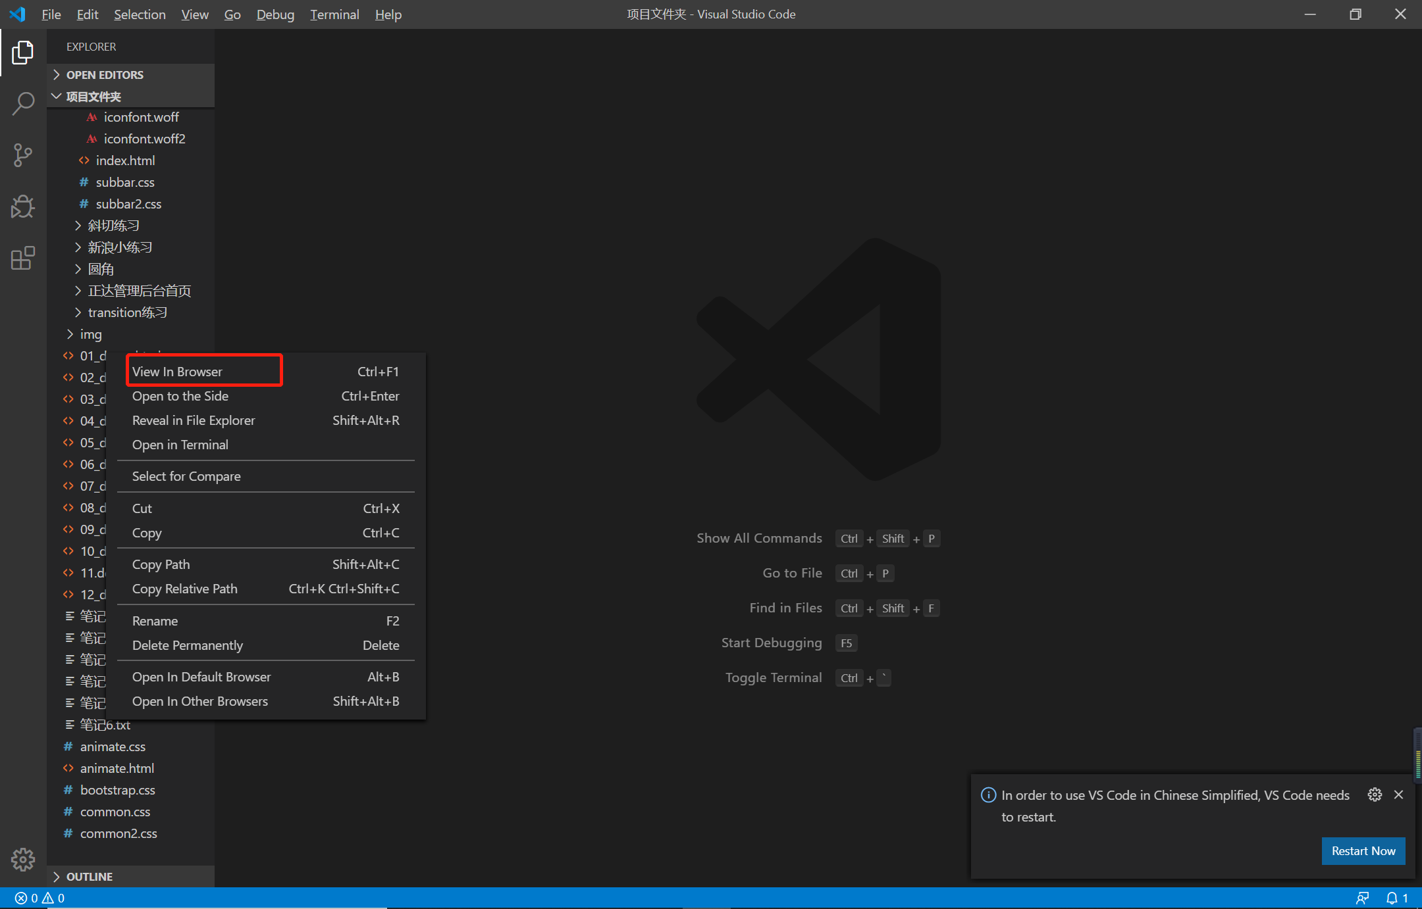
Task: Open the Manage gear in activity bar
Action: (23, 859)
